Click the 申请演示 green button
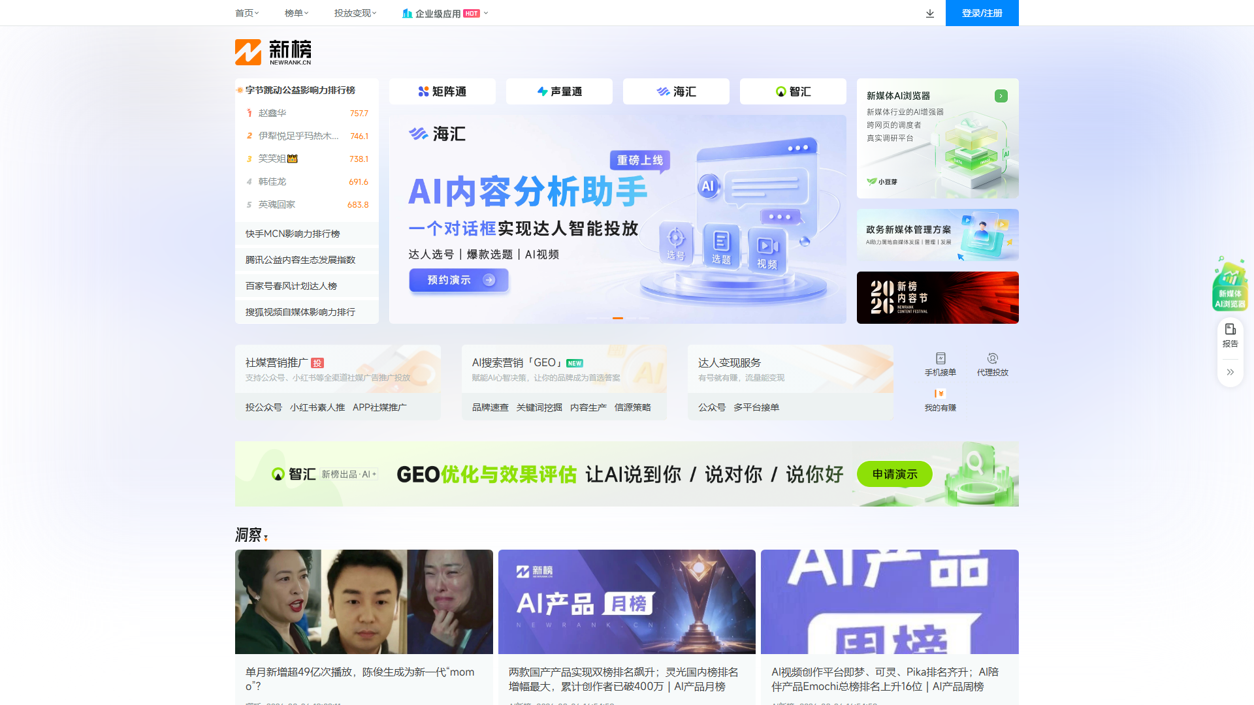The height and width of the screenshot is (705, 1254). click(x=895, y=474)
